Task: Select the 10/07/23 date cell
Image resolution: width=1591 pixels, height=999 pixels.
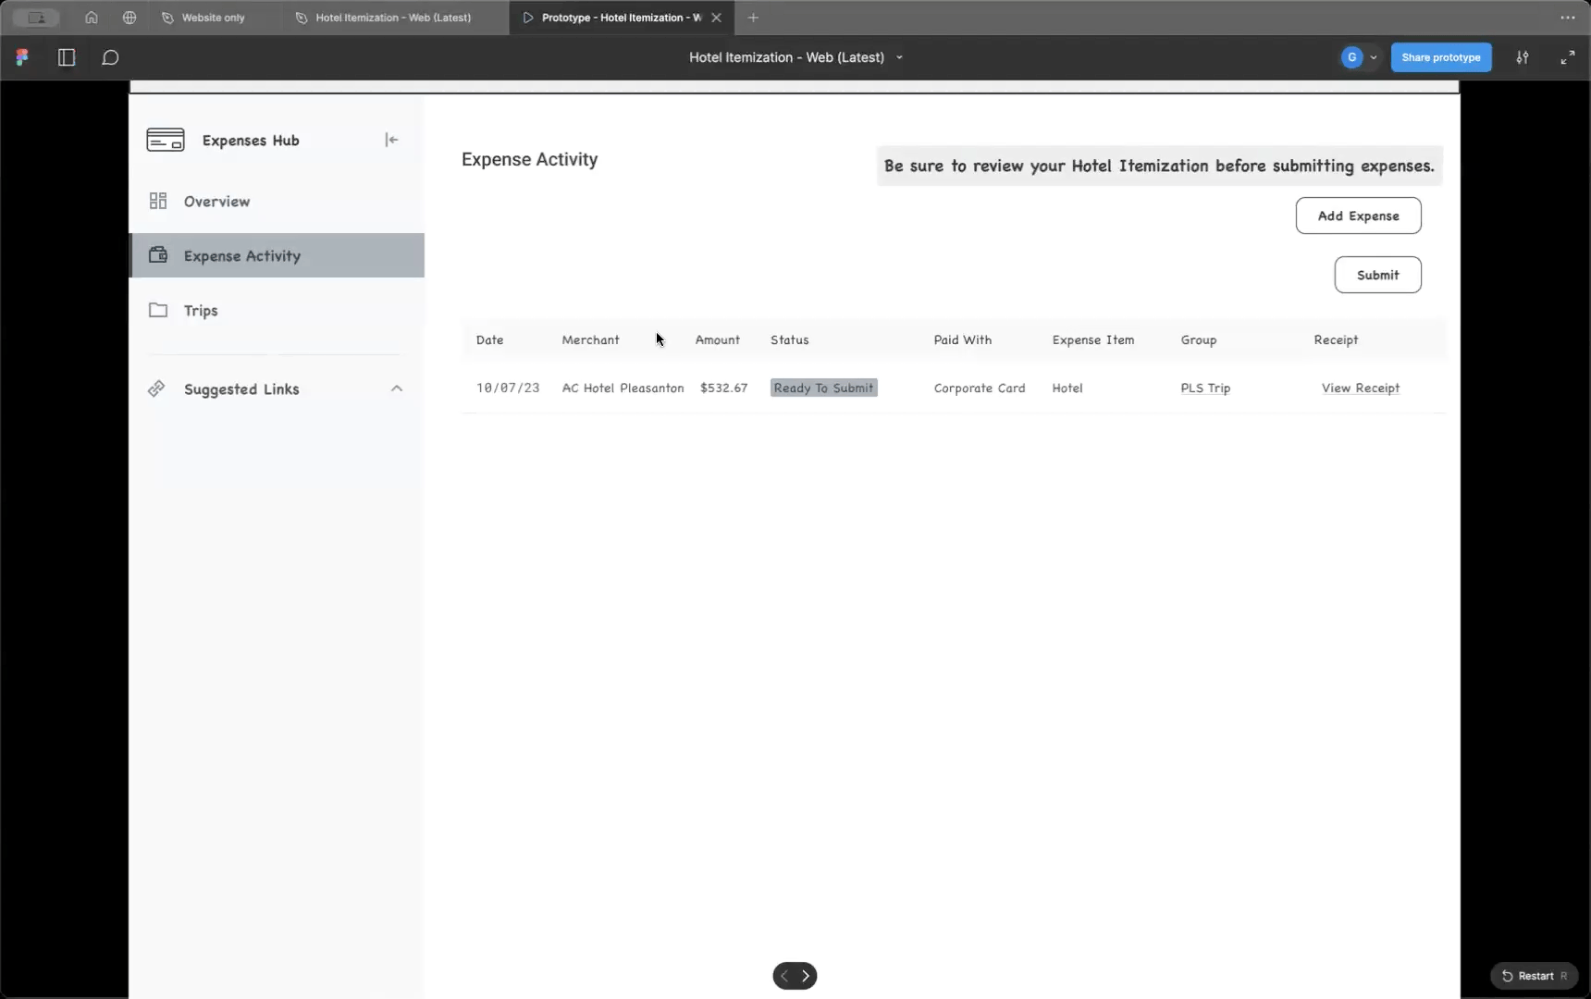Action: click(507, 388)
